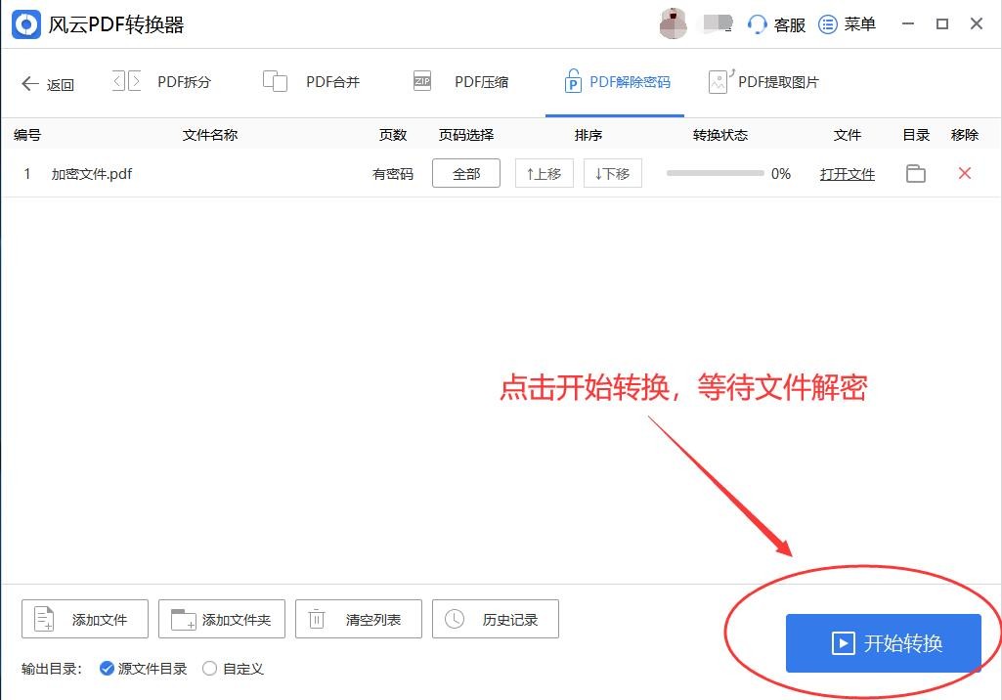
Task: Click the 下移 move-down control
Action: [x=612, y=173]
